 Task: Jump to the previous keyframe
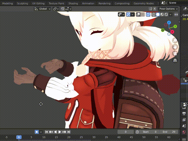click(x=51, y=132)
